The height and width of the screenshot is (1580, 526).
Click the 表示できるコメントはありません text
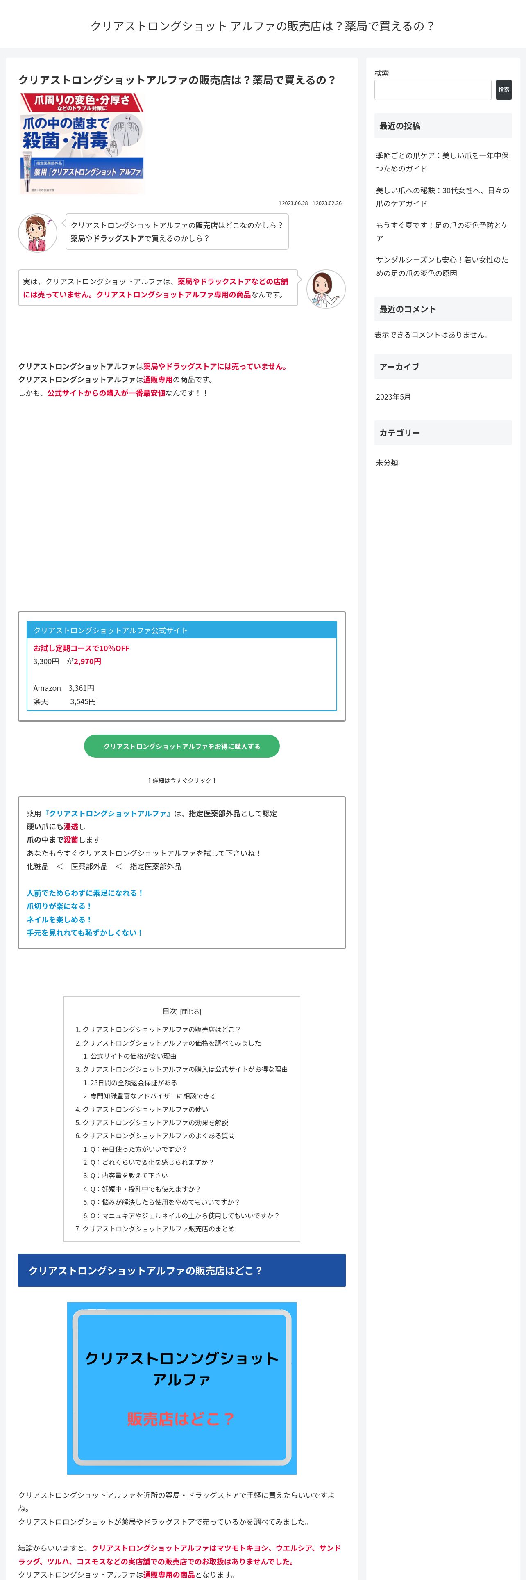click(x=433, y=335)
